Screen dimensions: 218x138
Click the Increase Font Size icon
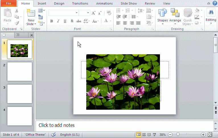tap(93, 13)
